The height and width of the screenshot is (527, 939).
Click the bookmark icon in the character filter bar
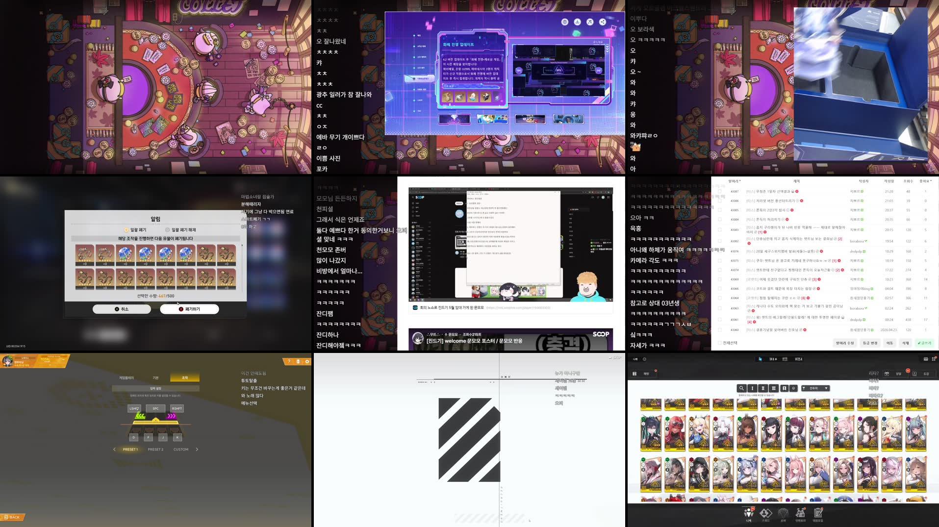[x=785, y=388]
